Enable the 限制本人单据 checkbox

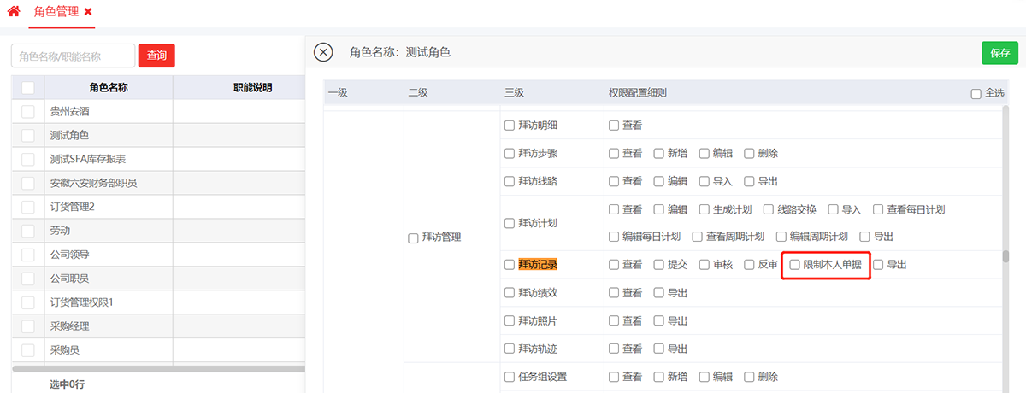[x=795, y=265]
